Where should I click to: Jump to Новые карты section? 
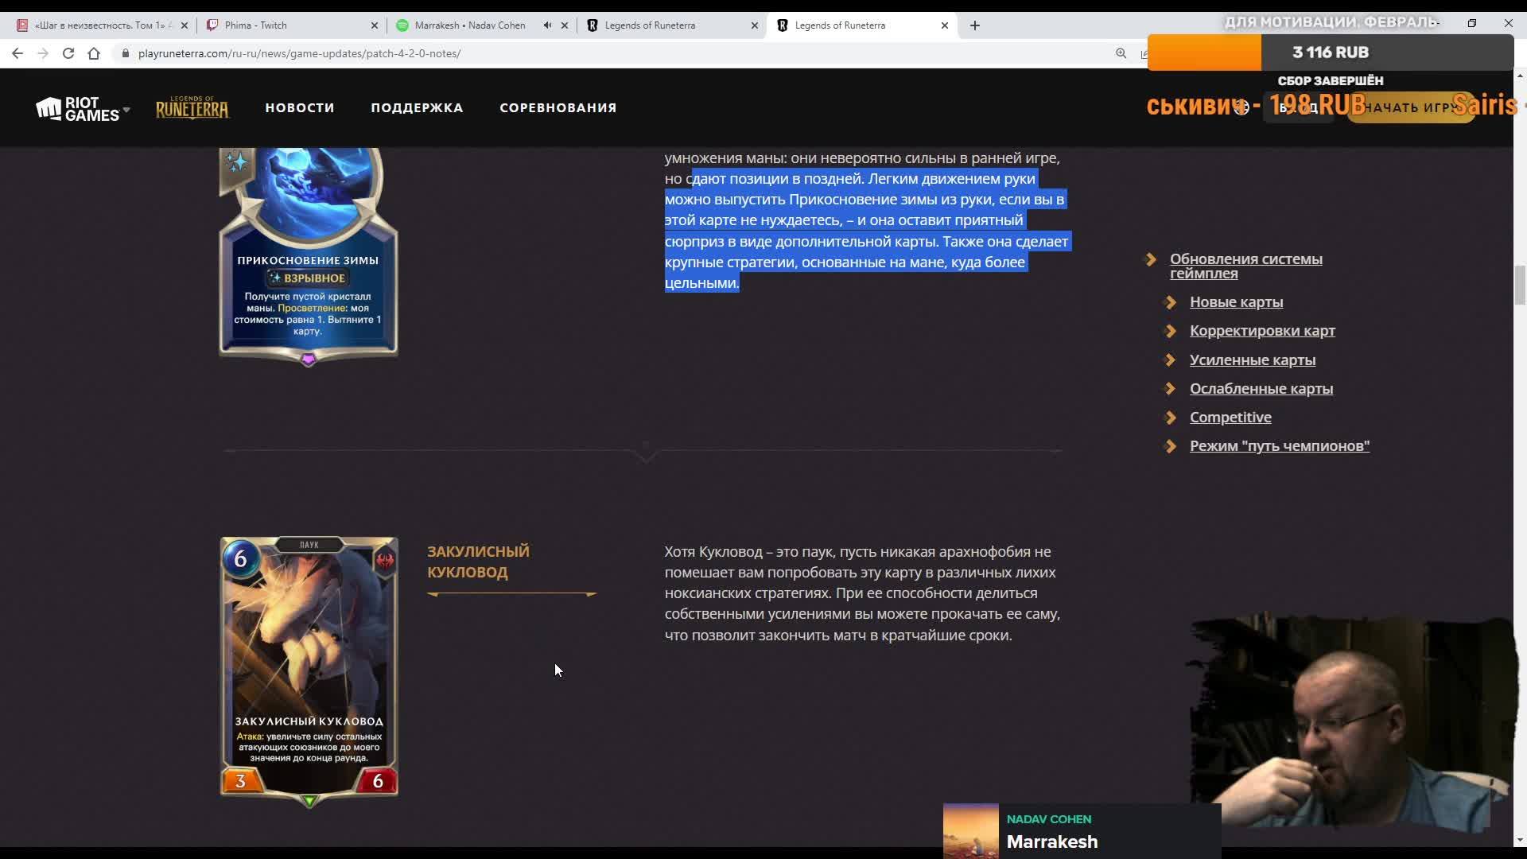(x=1236, y=302)
